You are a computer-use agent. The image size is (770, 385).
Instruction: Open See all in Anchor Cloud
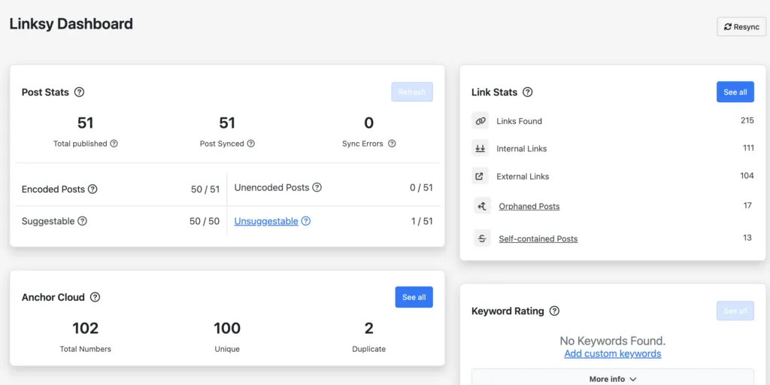click(x=414, y=298)
